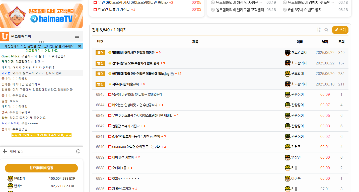Screen dimensions: 359x192
Task: Click the 원조할매티비 랭킹 button
Action: pos(41,168)
